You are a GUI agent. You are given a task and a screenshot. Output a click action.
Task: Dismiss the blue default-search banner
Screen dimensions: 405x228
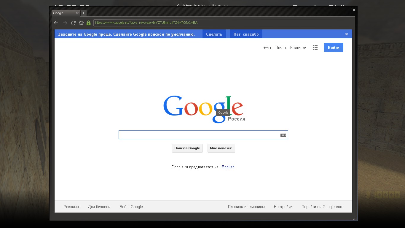coord(346,34)
